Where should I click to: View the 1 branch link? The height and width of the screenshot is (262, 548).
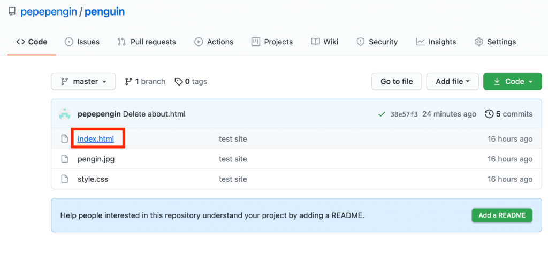pyautogui.click(x=145, y=81)
